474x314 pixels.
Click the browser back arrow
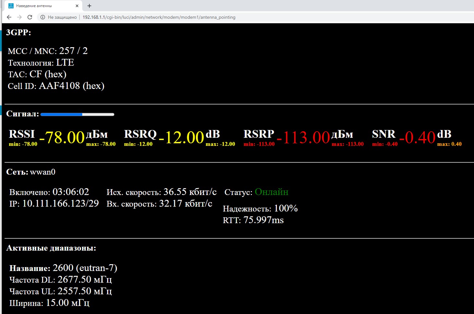coord(9,17)
